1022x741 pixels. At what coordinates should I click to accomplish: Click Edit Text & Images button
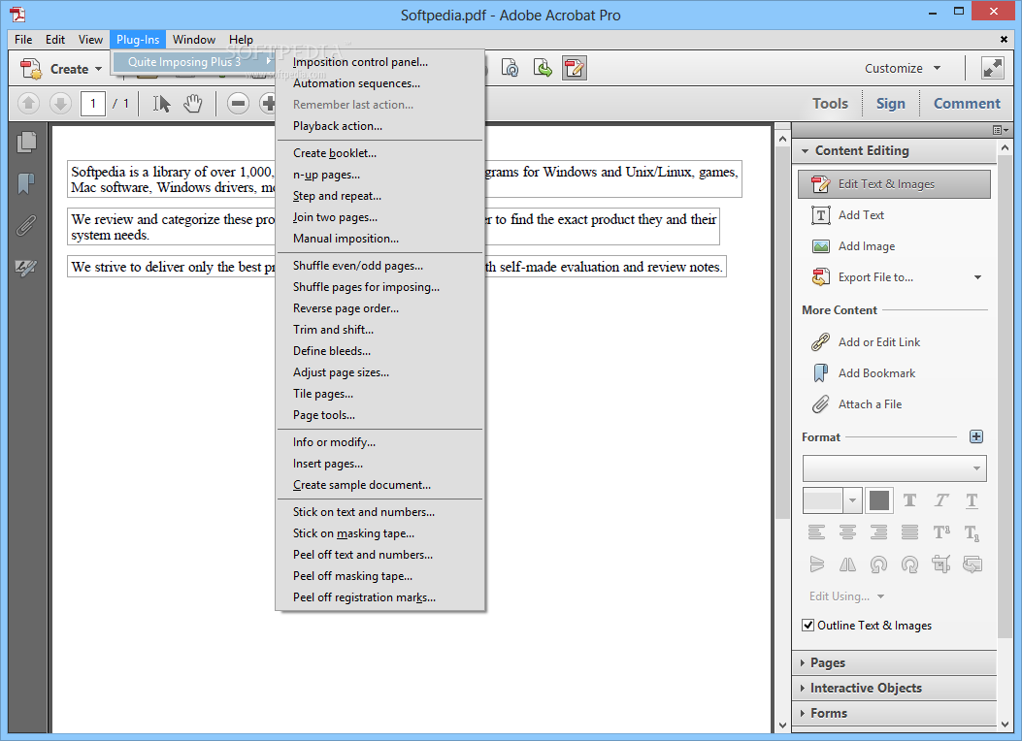[894, 184]
